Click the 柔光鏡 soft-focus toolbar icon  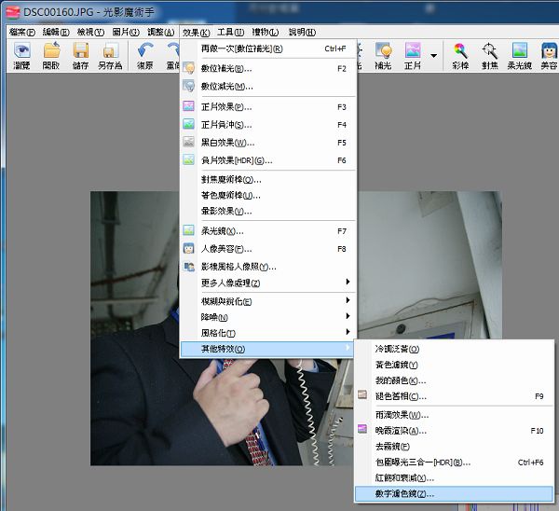pyautogui.click(x=520, y=55)
